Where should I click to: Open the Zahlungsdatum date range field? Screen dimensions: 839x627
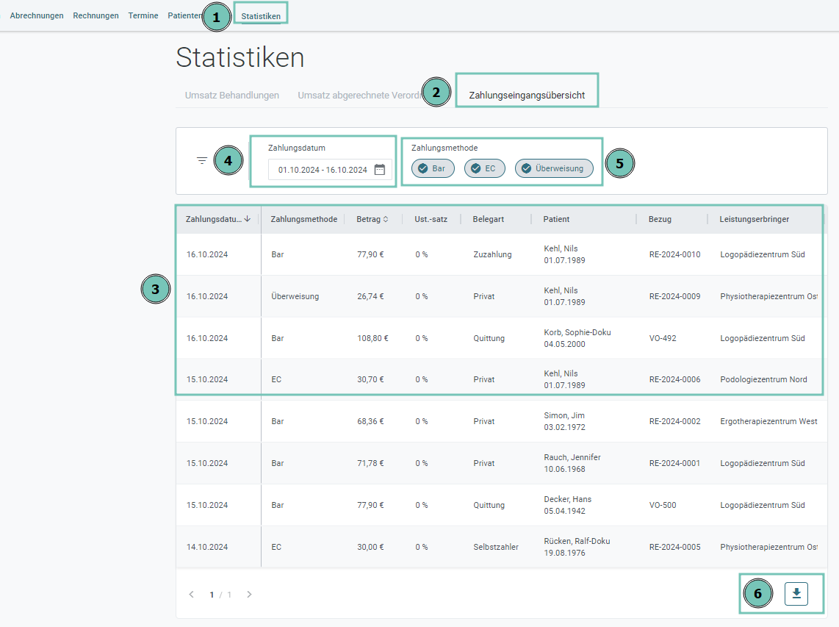[322, 170]
